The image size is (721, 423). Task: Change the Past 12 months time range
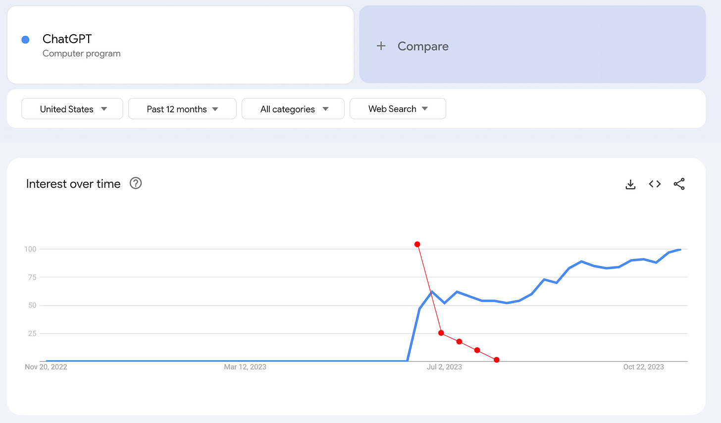pyautogui.click(x=182, y=109)
